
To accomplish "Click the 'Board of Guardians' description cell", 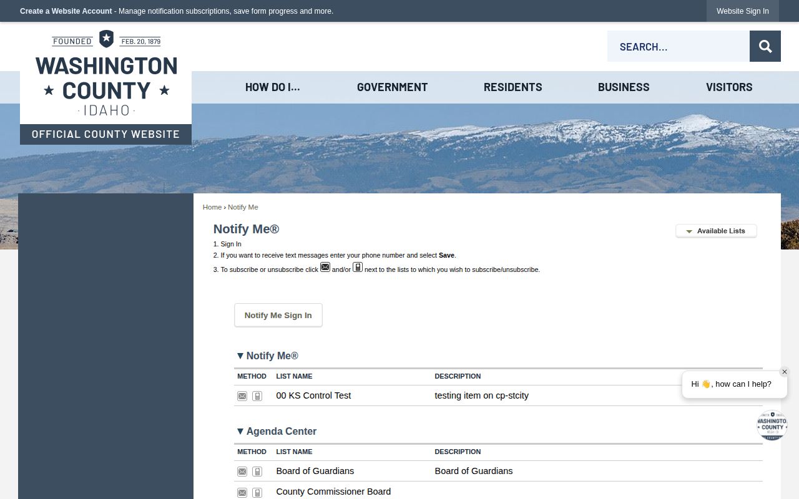I will (x=474, y=471).
